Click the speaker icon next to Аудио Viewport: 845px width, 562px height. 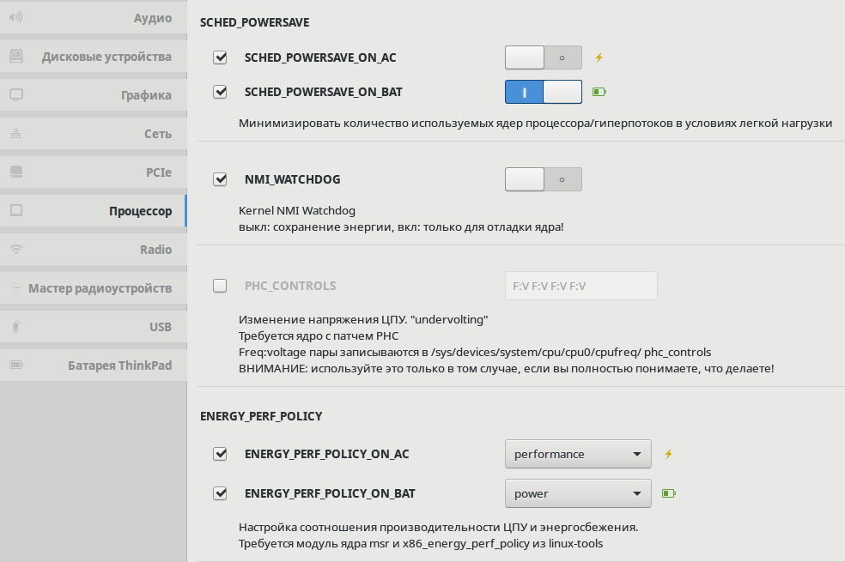point(16,17)
